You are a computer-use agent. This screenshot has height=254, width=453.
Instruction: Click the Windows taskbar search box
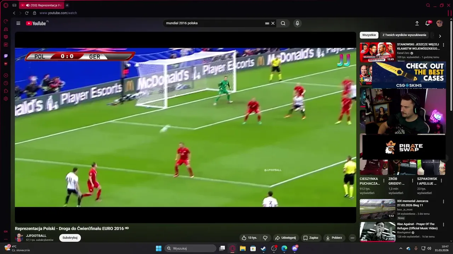tap(190, 248)
